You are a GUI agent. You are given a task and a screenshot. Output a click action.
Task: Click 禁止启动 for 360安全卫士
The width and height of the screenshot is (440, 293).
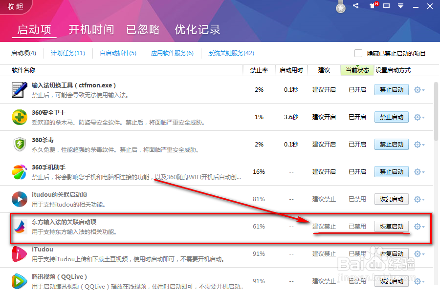(x=392, y=117)
